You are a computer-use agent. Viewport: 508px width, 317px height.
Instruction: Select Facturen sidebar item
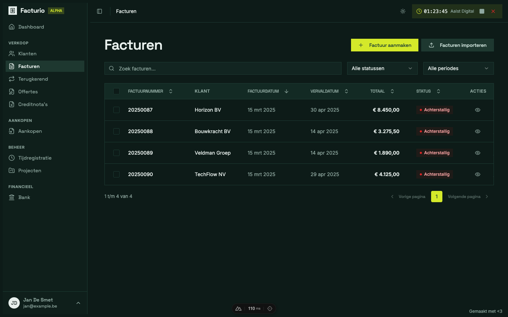(45, 66)
